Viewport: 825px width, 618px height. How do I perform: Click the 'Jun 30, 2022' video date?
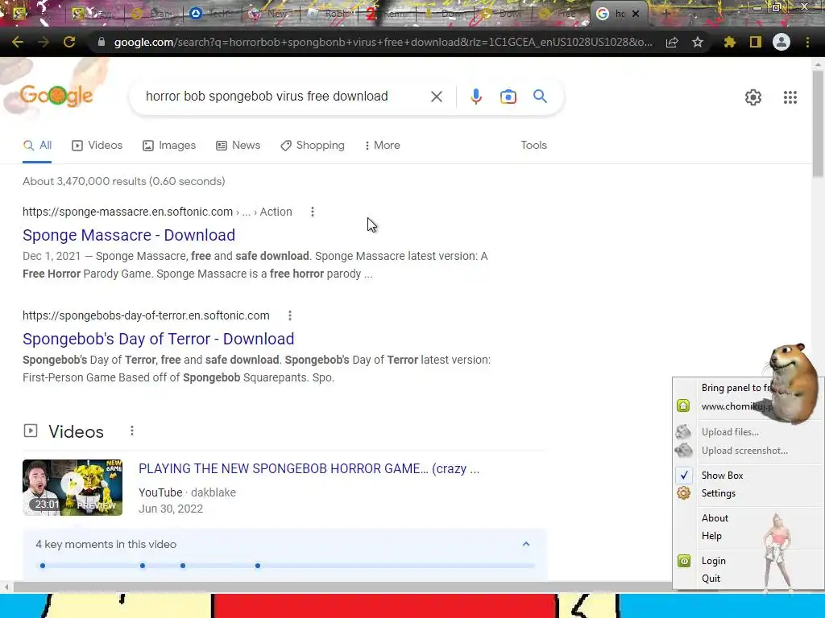pyautogui.click(x=171, y=509)
